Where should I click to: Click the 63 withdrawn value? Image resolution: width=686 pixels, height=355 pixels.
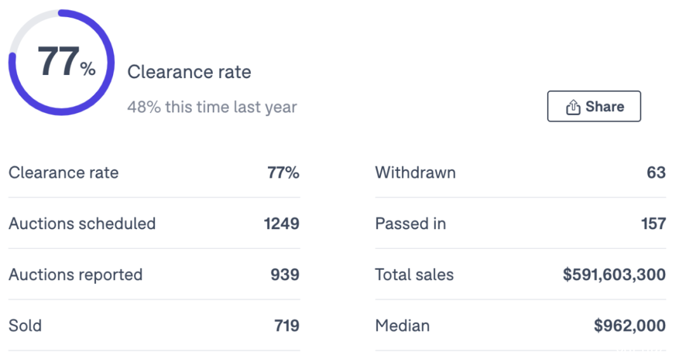click(656, 173)
